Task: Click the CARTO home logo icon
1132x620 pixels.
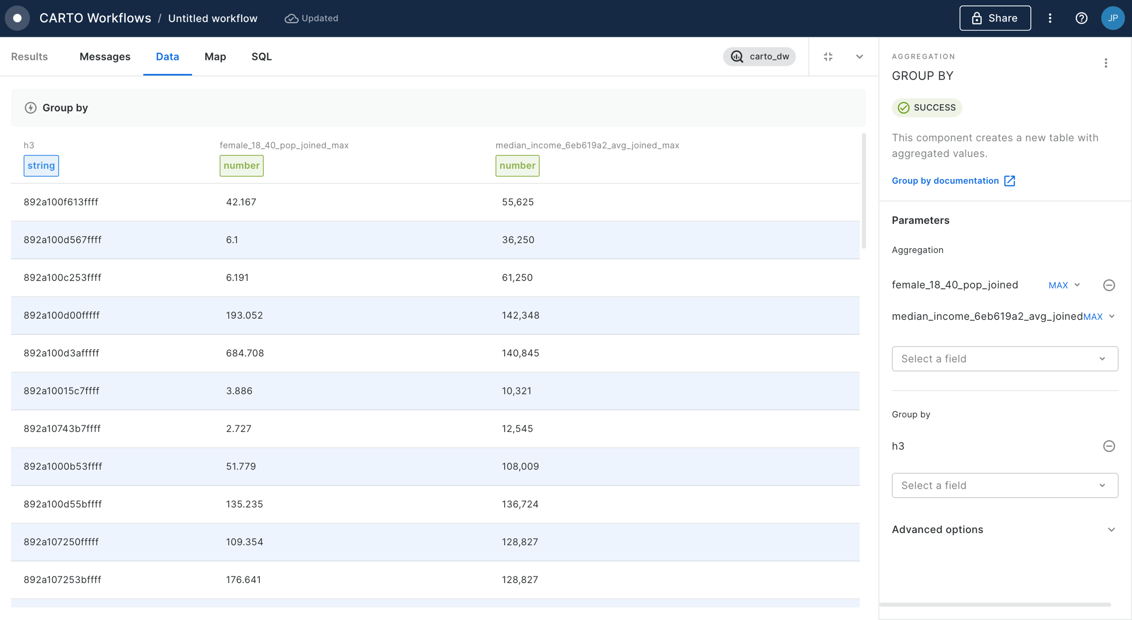Action: click(17, 18)
